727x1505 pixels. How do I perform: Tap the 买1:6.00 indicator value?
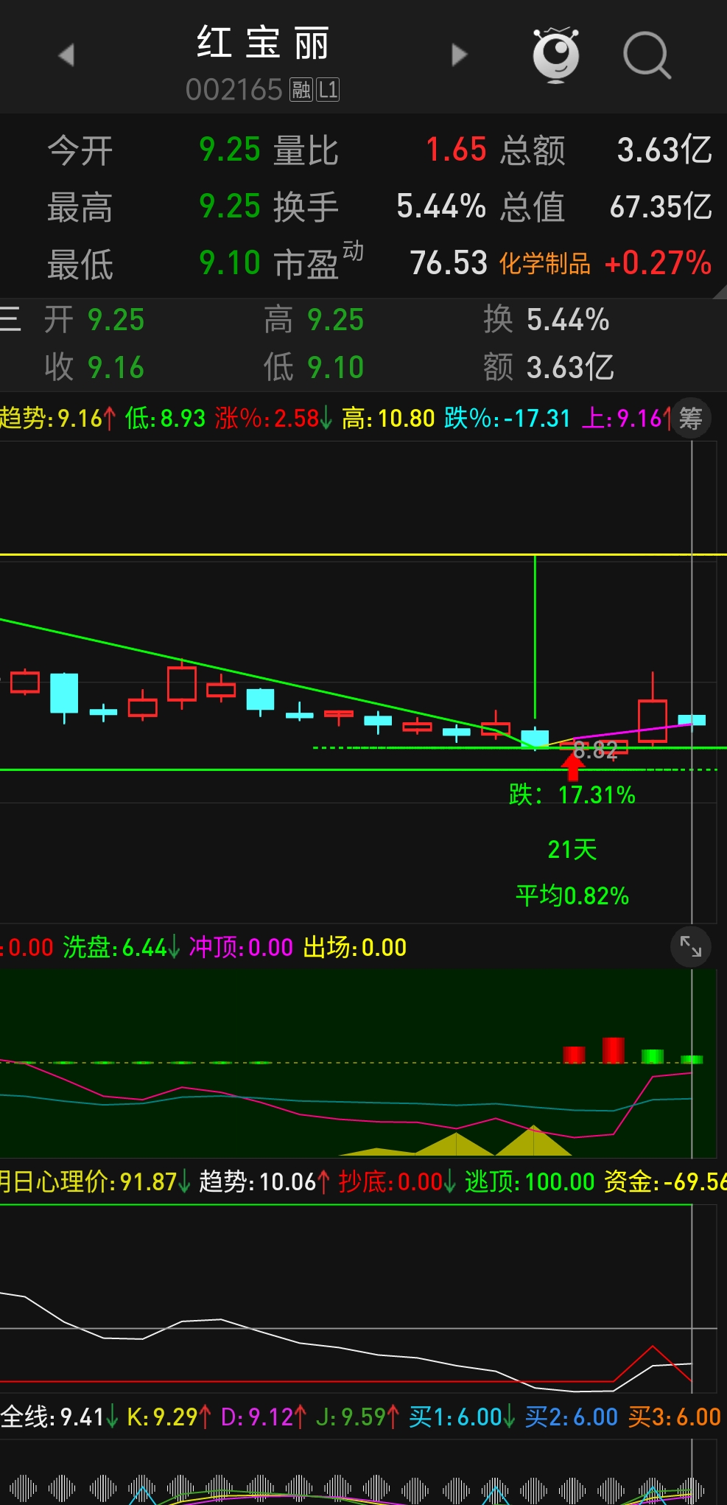coord(462,1416)
